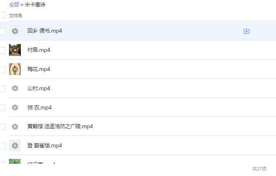
Task: Open file name 梅花.mp4
Action: click(39, 69)
